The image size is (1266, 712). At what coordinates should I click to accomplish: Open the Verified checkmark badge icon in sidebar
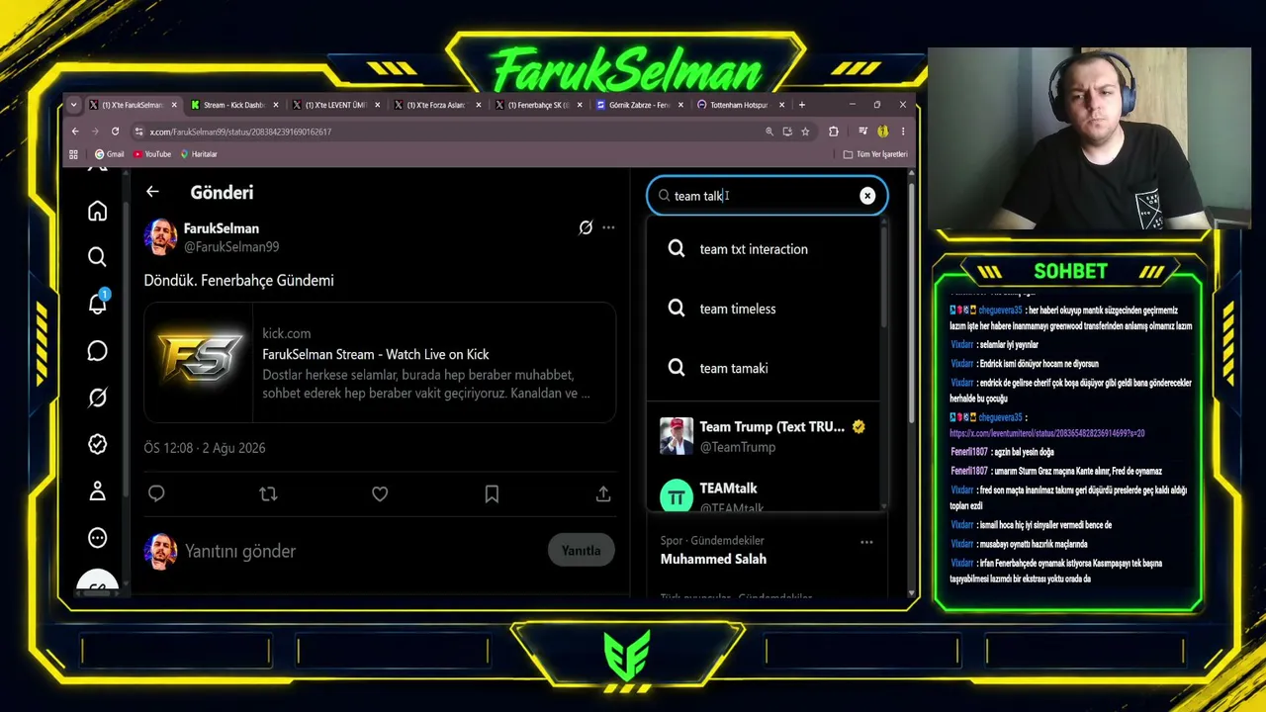[x=97, y=444]
